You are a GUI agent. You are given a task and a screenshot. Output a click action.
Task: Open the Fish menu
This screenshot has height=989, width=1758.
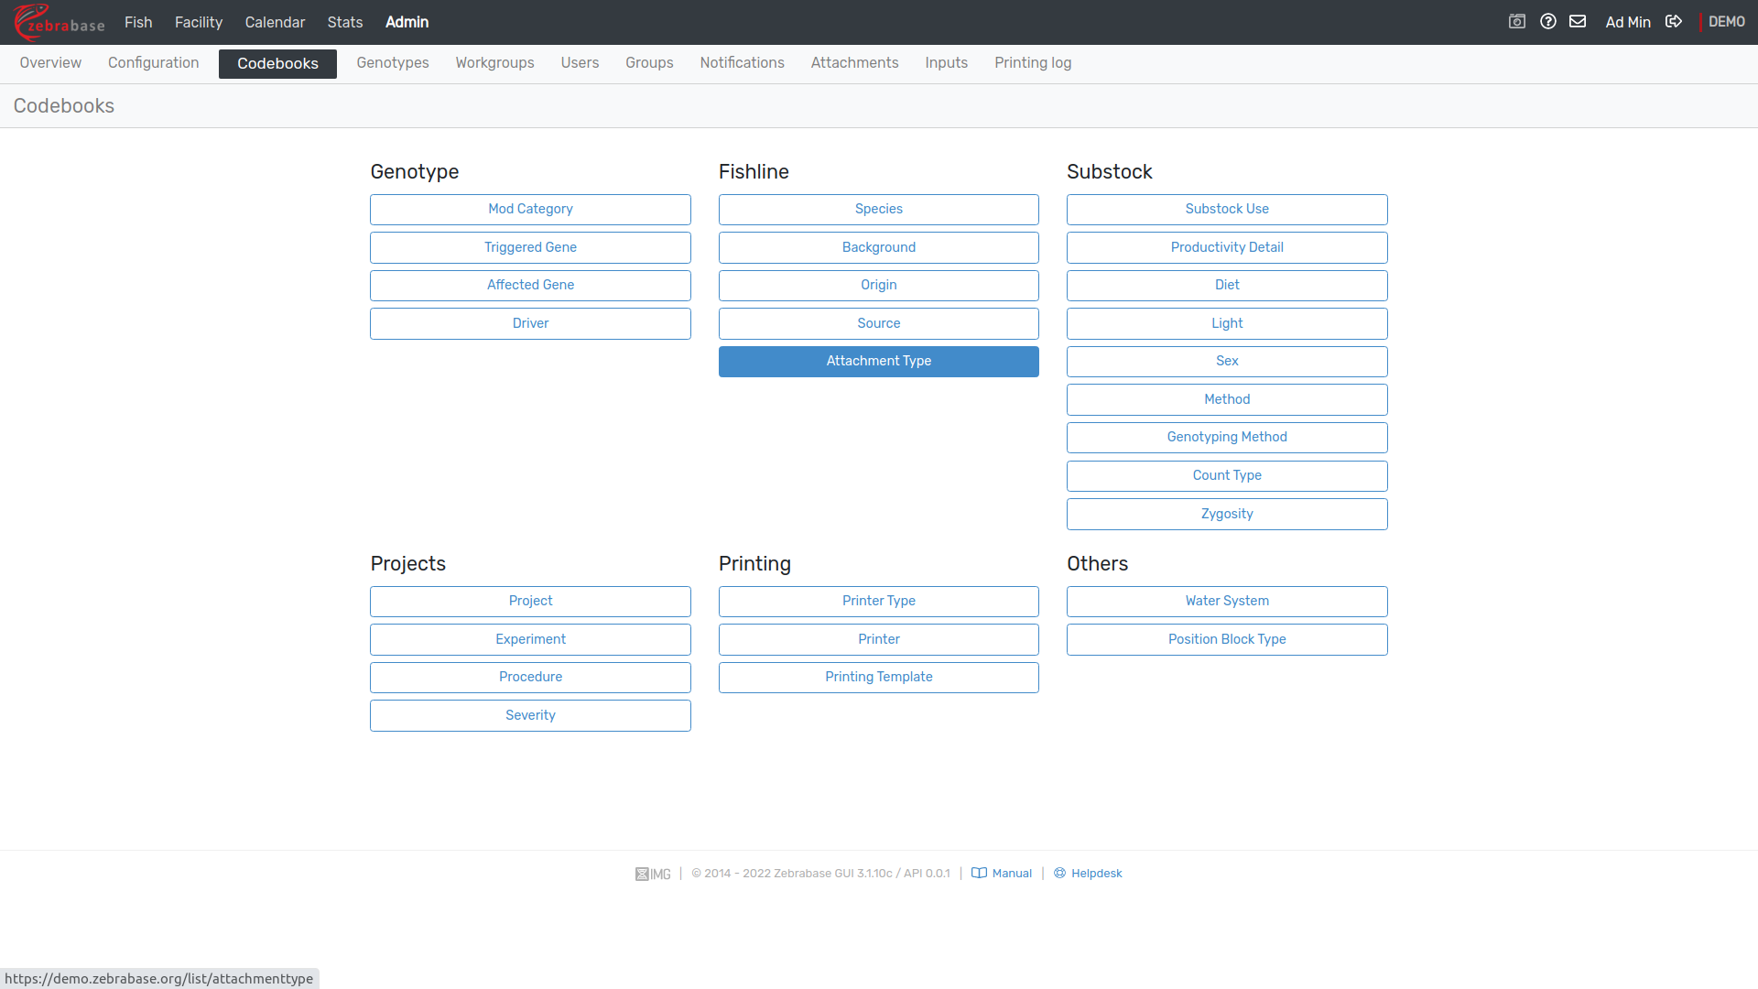point(138,22)
